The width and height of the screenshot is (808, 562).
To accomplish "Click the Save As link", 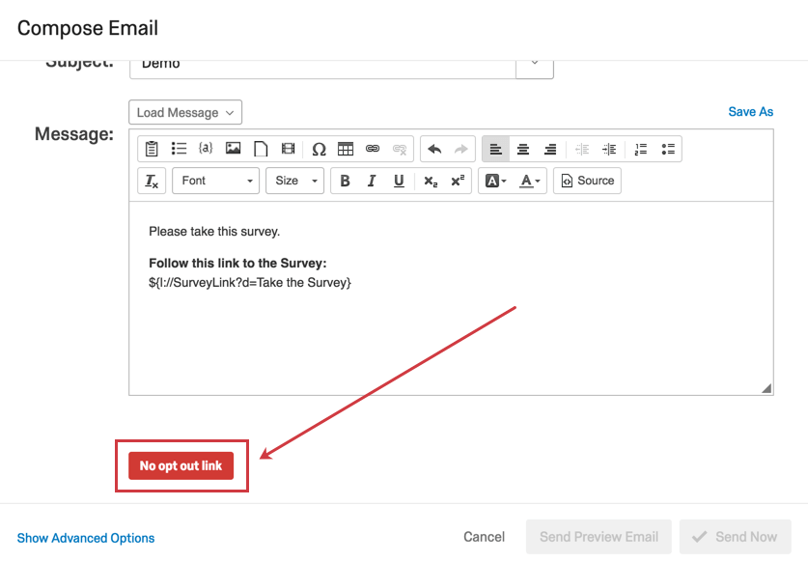I will [x=750, y=112].
